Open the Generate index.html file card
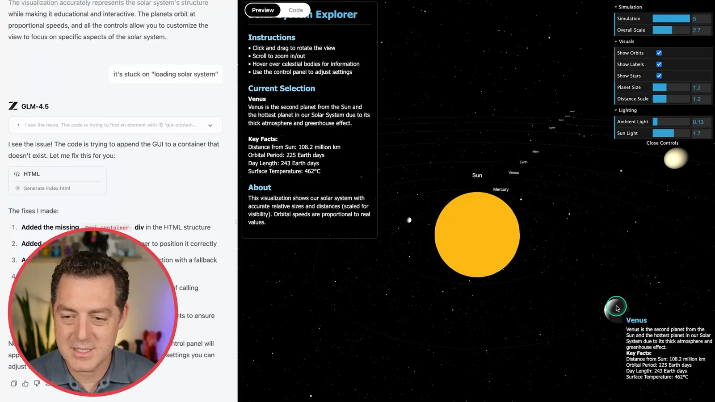Viewport: 715px width, 402px height. click(57, 180)
